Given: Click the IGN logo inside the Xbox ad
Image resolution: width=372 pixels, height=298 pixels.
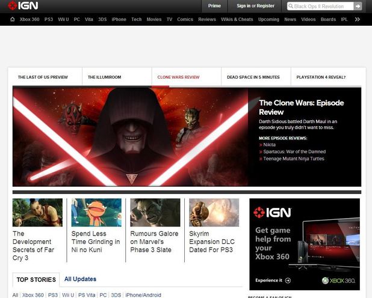Looking at the screenshot, I should pyautogui.click(x=272, y=213).
